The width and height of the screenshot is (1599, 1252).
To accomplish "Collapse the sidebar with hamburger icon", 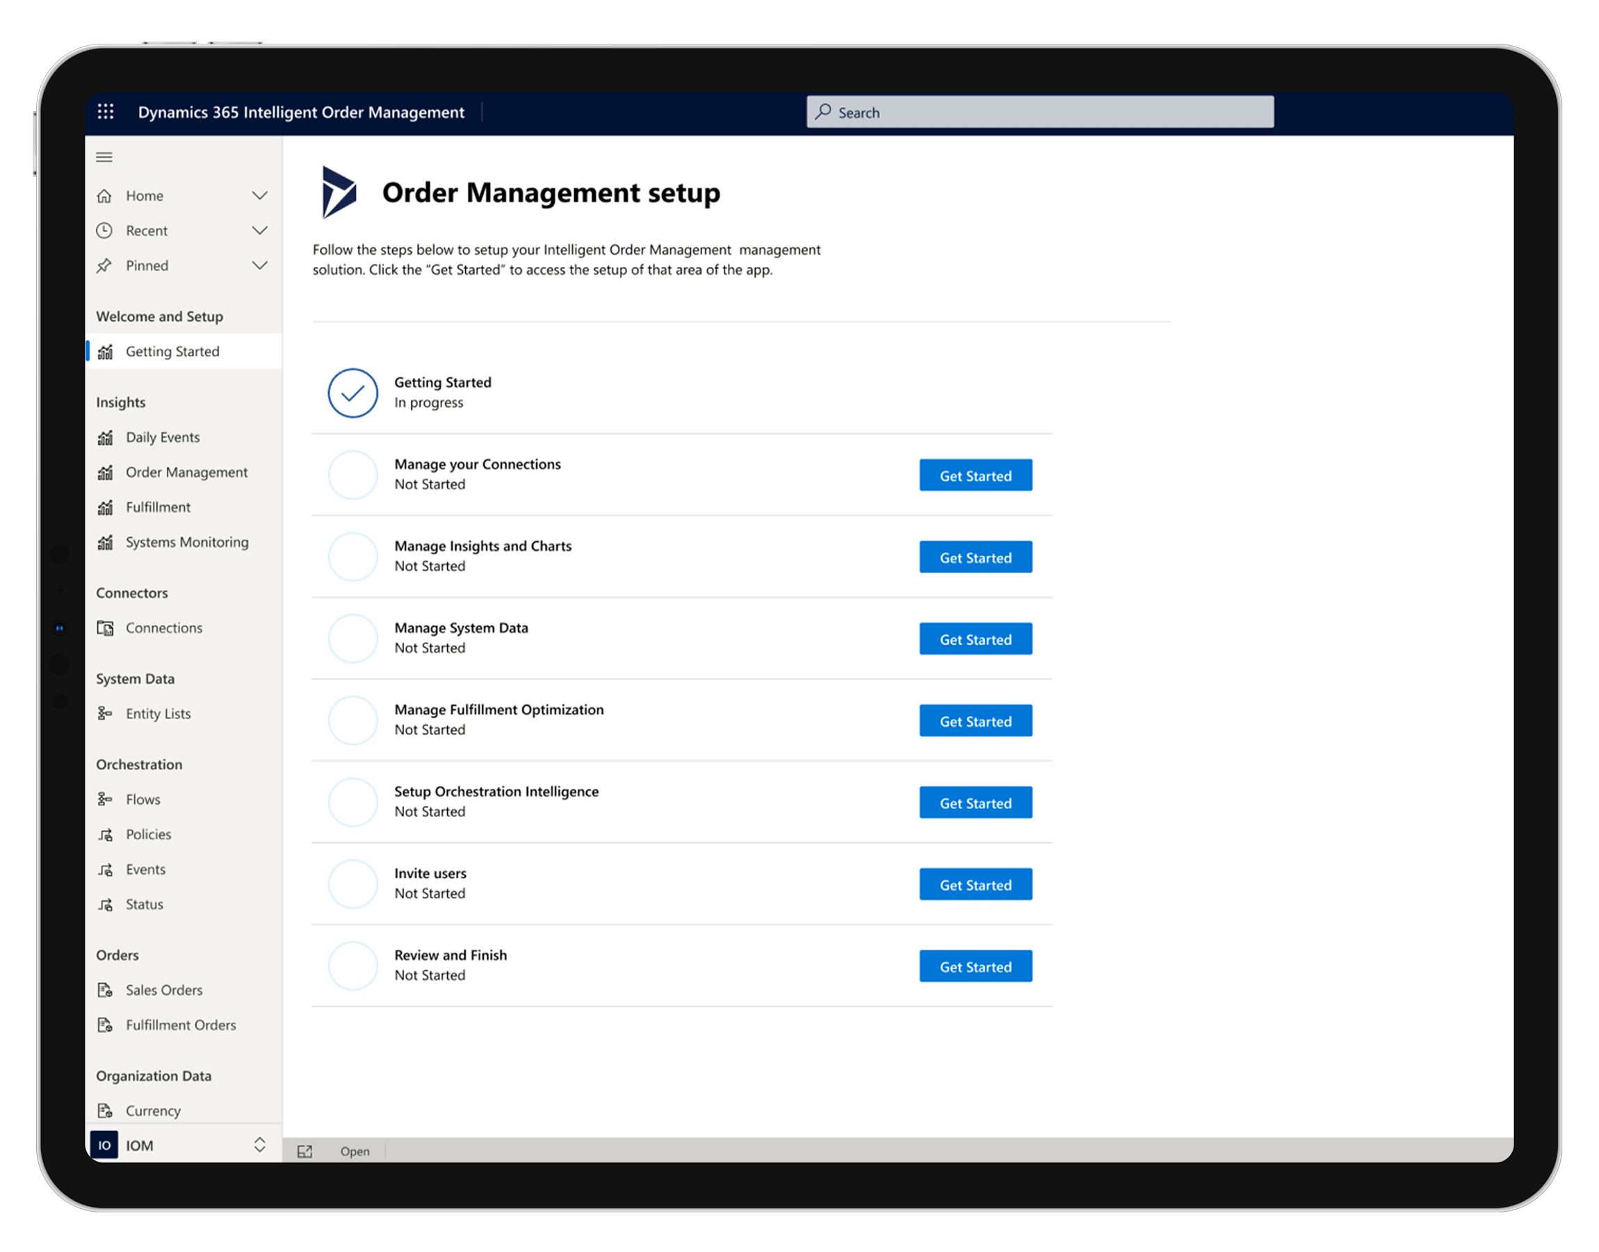I will pyautogui.click(x=104, y=157).
